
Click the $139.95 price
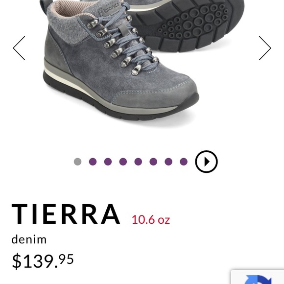click(43, 261)
